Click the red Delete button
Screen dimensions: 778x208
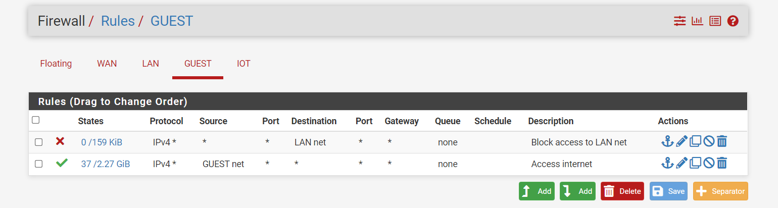point(622,191)
